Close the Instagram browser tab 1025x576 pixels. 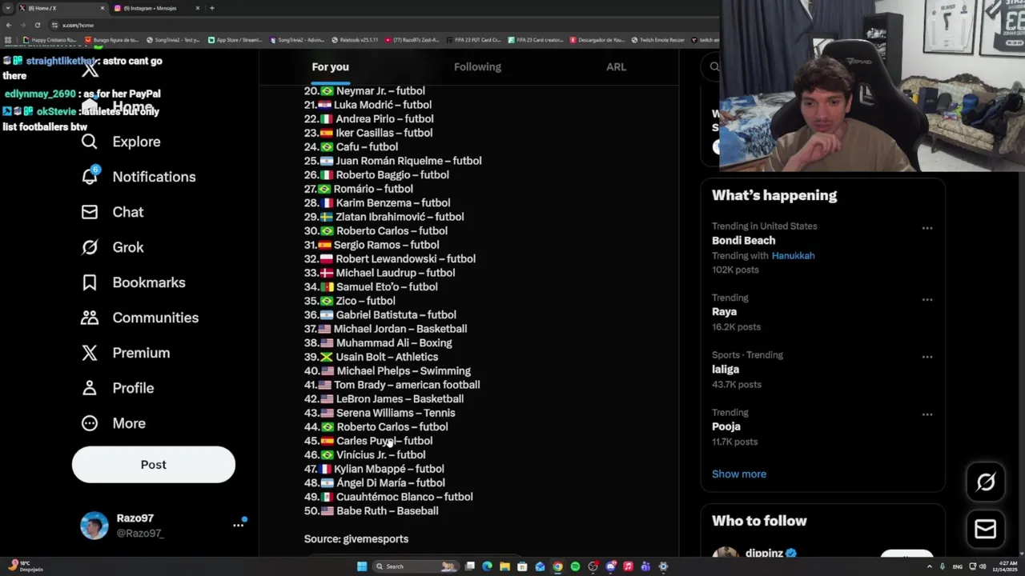pos(198,8)
